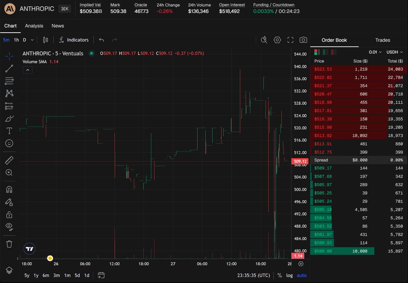
Task: Enter fullscreen chart mode
Action: coord(290,40)
